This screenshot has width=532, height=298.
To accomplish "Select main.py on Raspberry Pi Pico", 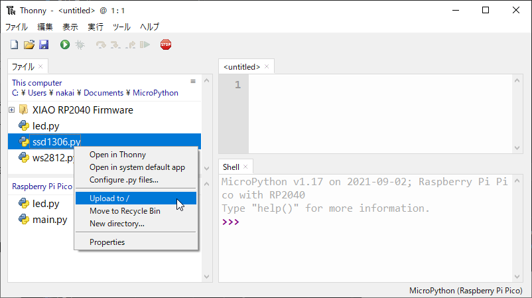I will coord(50,219).
